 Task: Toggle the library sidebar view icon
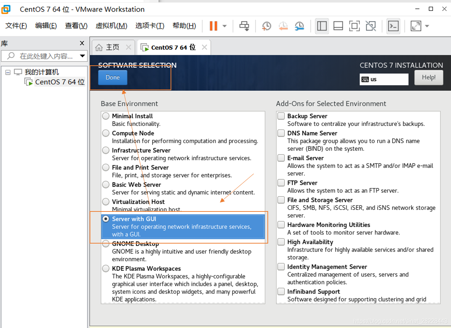pyautogui.click(x=322, y=26)
